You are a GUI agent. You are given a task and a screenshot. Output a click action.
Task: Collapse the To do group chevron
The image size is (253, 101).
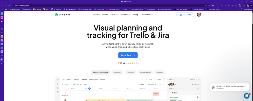170,93
